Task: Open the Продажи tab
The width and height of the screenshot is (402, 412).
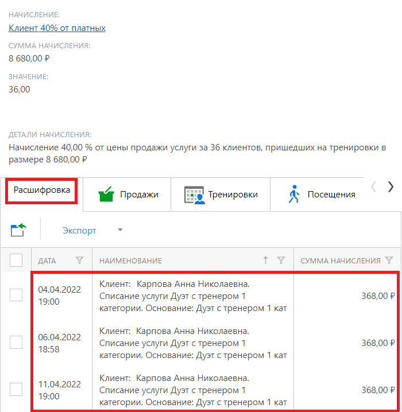Action: [127, 195]
